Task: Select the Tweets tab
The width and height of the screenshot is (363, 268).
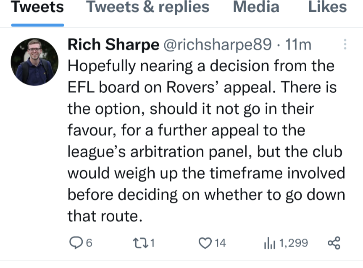Action: [x=37, y=7]
